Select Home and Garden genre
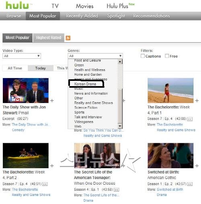Image resolution: width=201 pixels, height=204 pixels. click(x=88, y=74)
